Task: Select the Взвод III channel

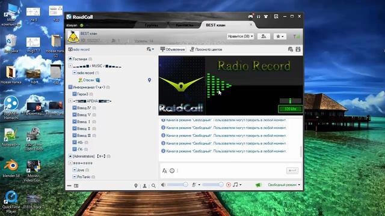Action: pyautogui.click(x=84, y=135)
